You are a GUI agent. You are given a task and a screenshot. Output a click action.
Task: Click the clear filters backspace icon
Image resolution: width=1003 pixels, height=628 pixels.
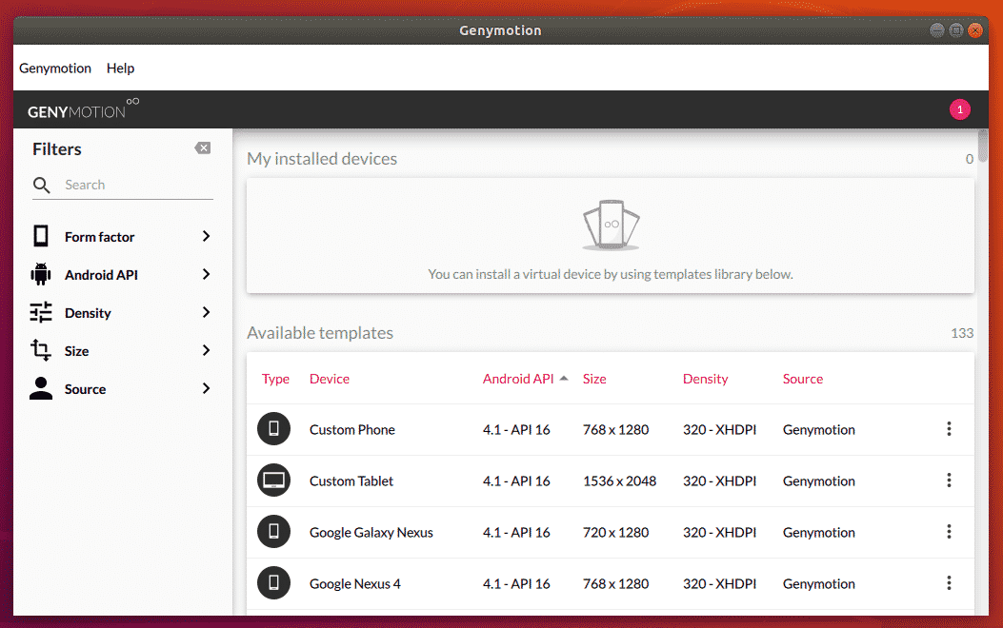click(202, 148)
